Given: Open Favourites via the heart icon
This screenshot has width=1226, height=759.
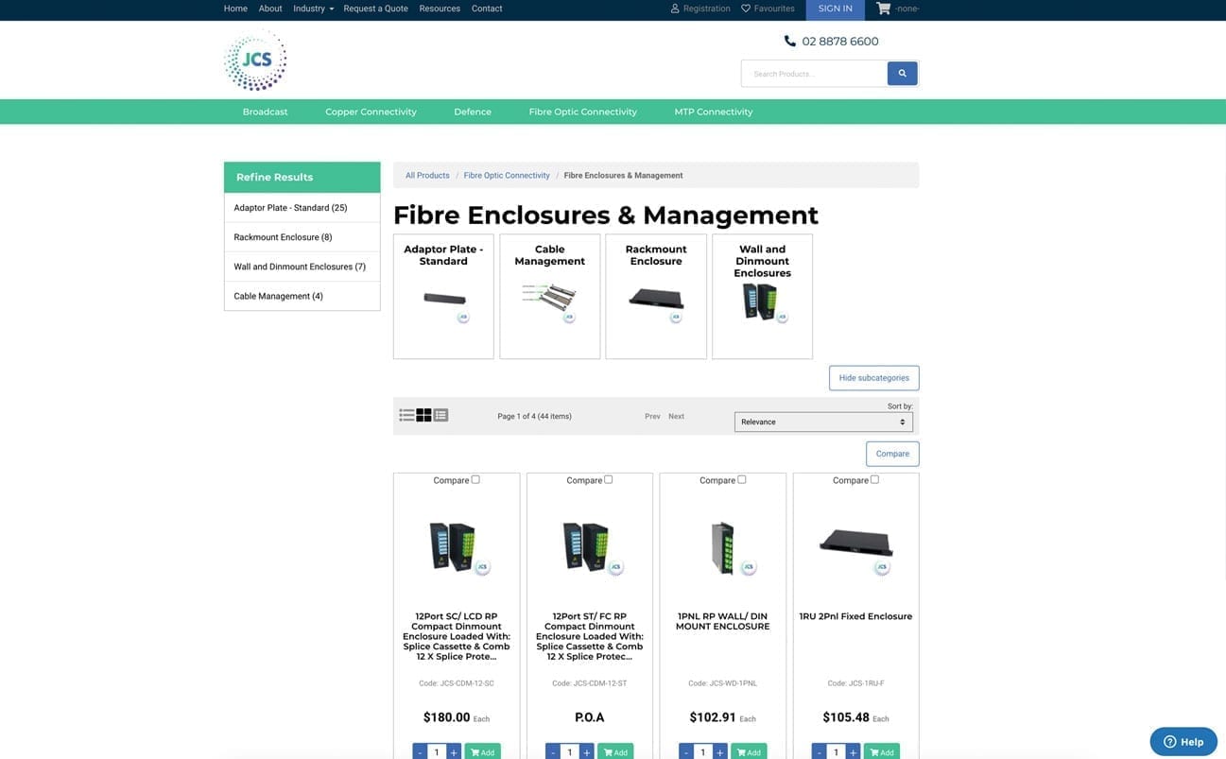Looking at the screenshot, I should pyautogui.click(x=745, y=8).
